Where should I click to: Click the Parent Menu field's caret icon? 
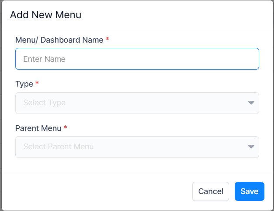tap(251, 147)
